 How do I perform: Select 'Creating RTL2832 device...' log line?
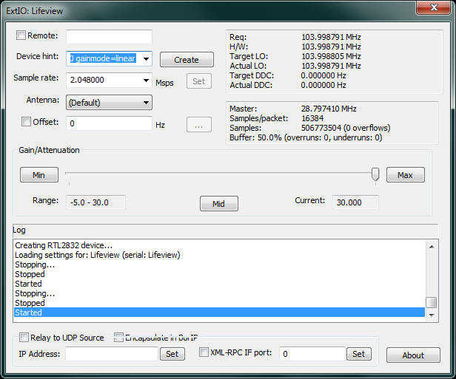[64, 245]
